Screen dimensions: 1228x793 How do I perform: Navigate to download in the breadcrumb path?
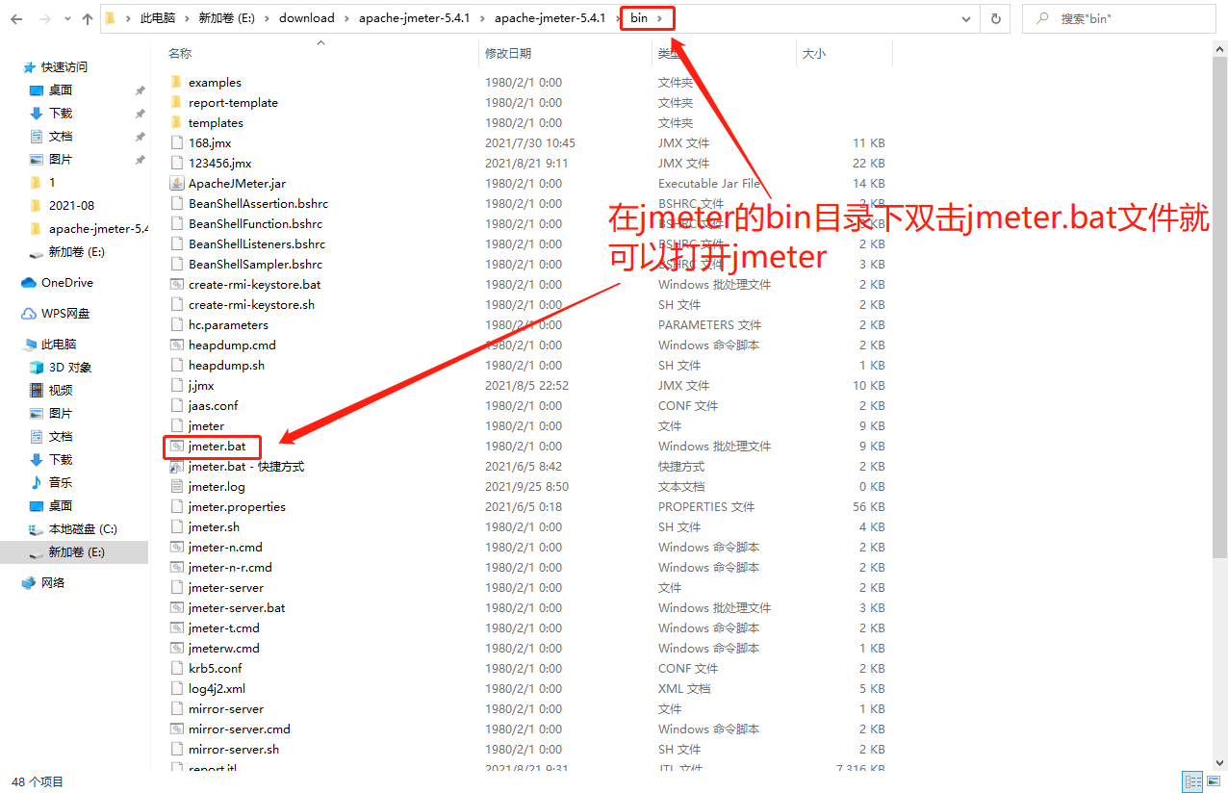tap(307, 17)
